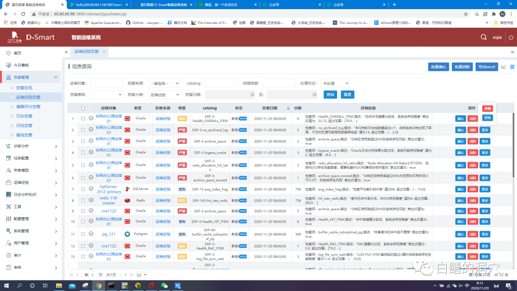Screen dimensions: 517x291
Task: Tick the select-all checkbox in table header
Action: point(83,108)
